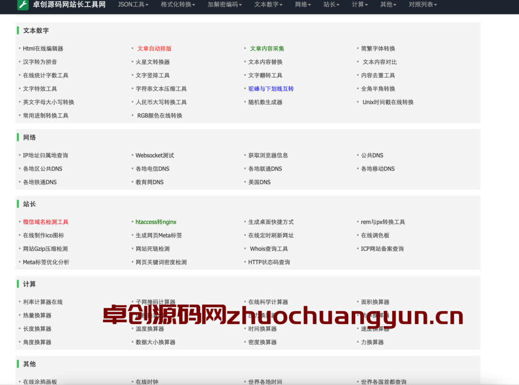Select 生成网页Meta标签 link
519x385 pixels.
pos(159,236)
